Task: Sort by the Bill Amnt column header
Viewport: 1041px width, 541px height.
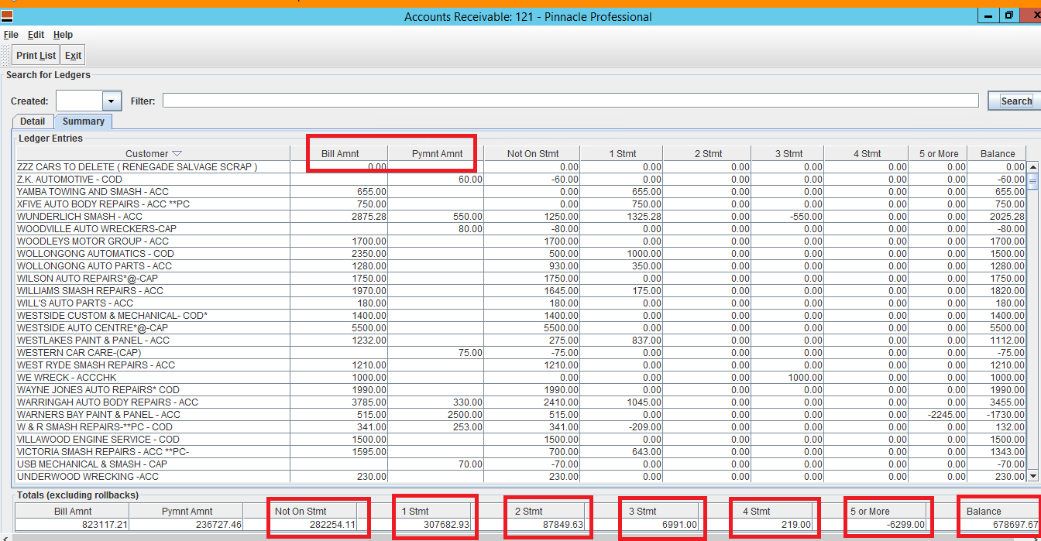Action: pyautogui.click(x=339, y=154)
